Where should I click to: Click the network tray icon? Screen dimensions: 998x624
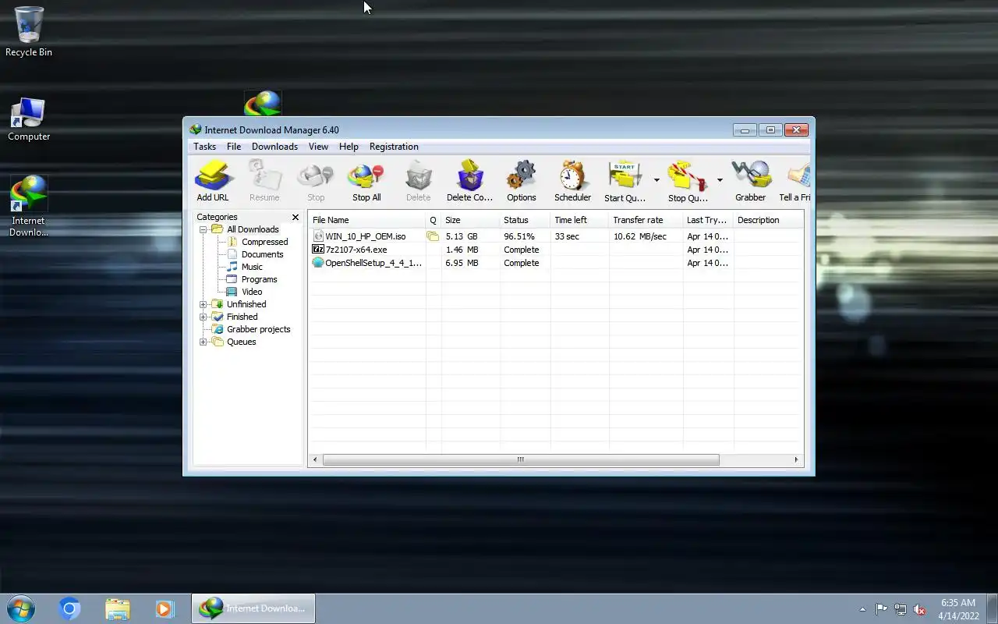click(901, 609)
